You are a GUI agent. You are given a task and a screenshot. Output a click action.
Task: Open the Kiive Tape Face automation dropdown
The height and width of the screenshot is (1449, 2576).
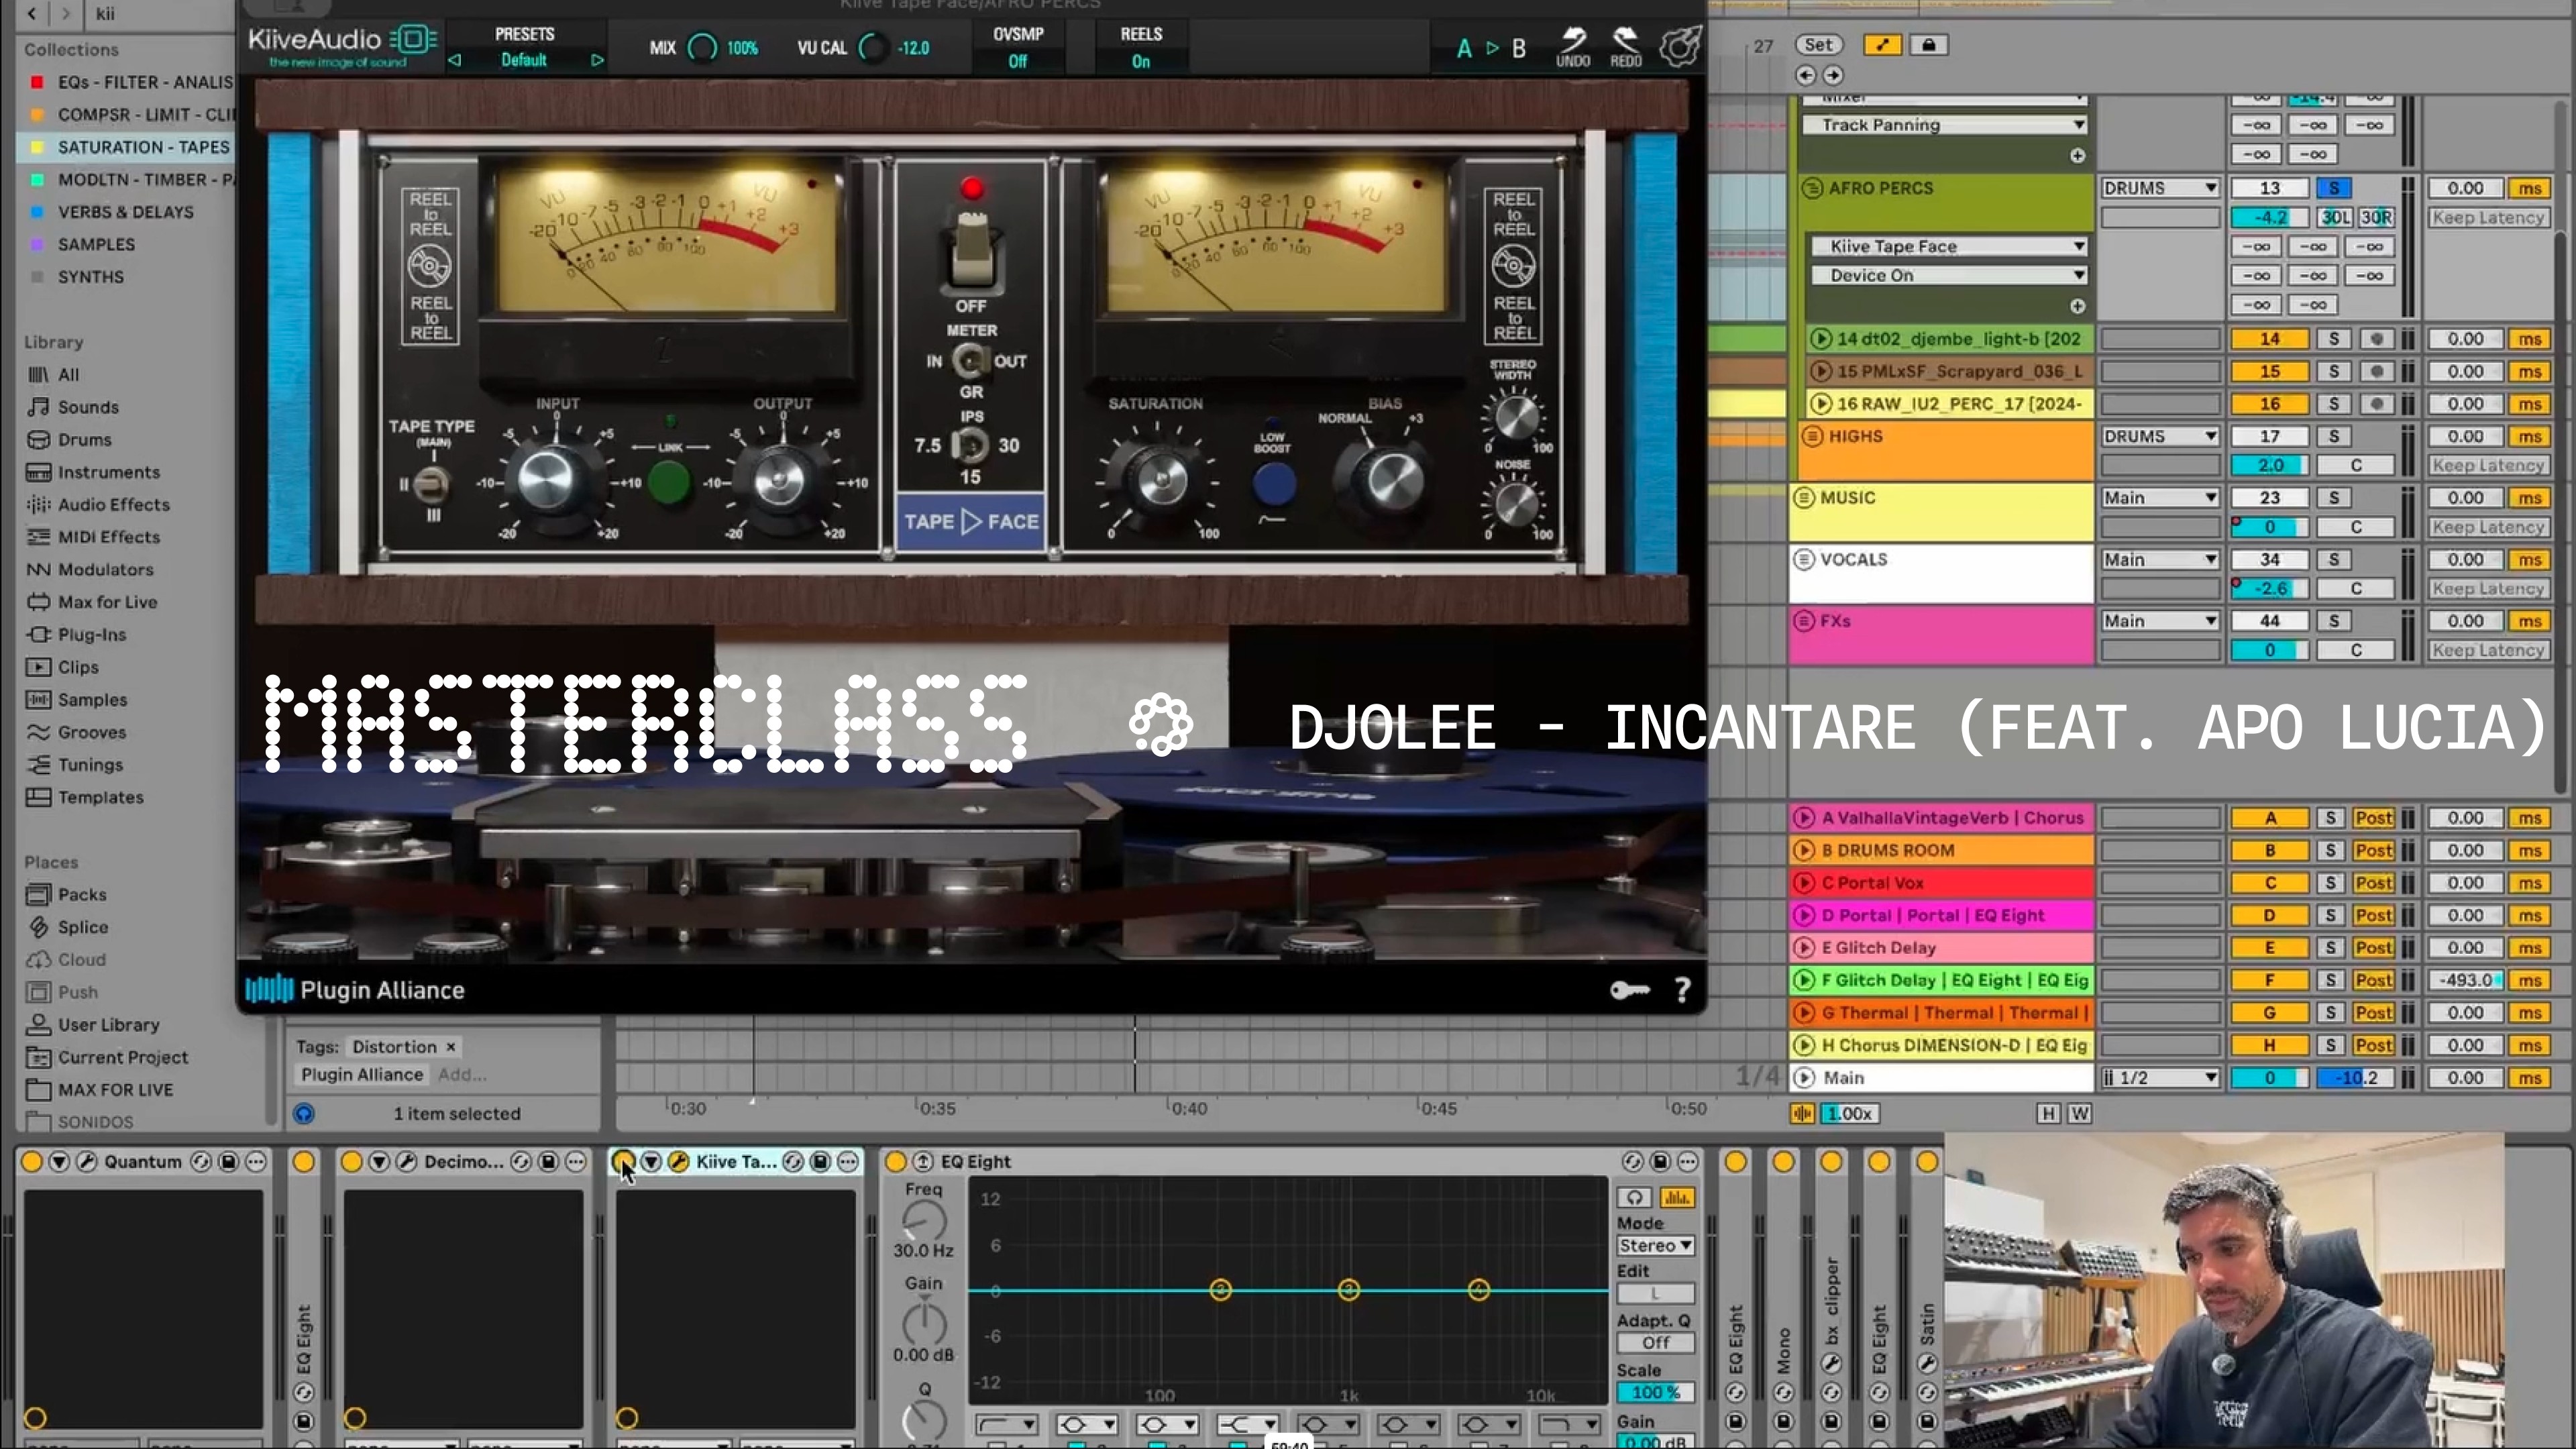click(x=1948, y=246)
